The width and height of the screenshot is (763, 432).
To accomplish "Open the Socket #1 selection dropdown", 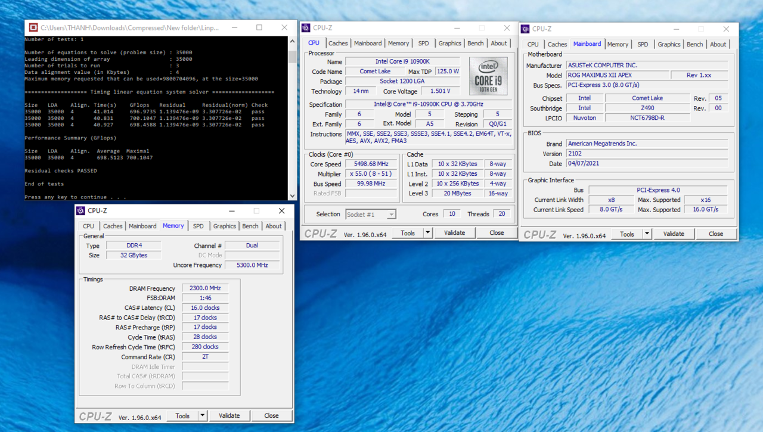I will (370, 215).
